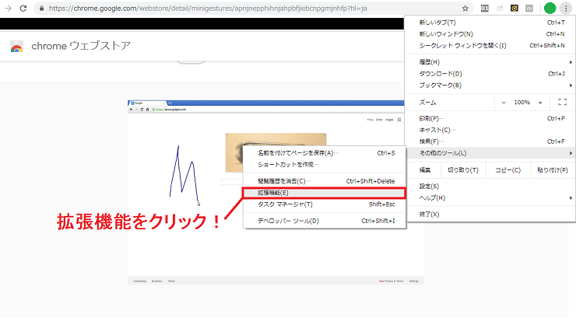Expand the ヘルプ(H) submenu

pyautogui.click(x=490, y=197)
